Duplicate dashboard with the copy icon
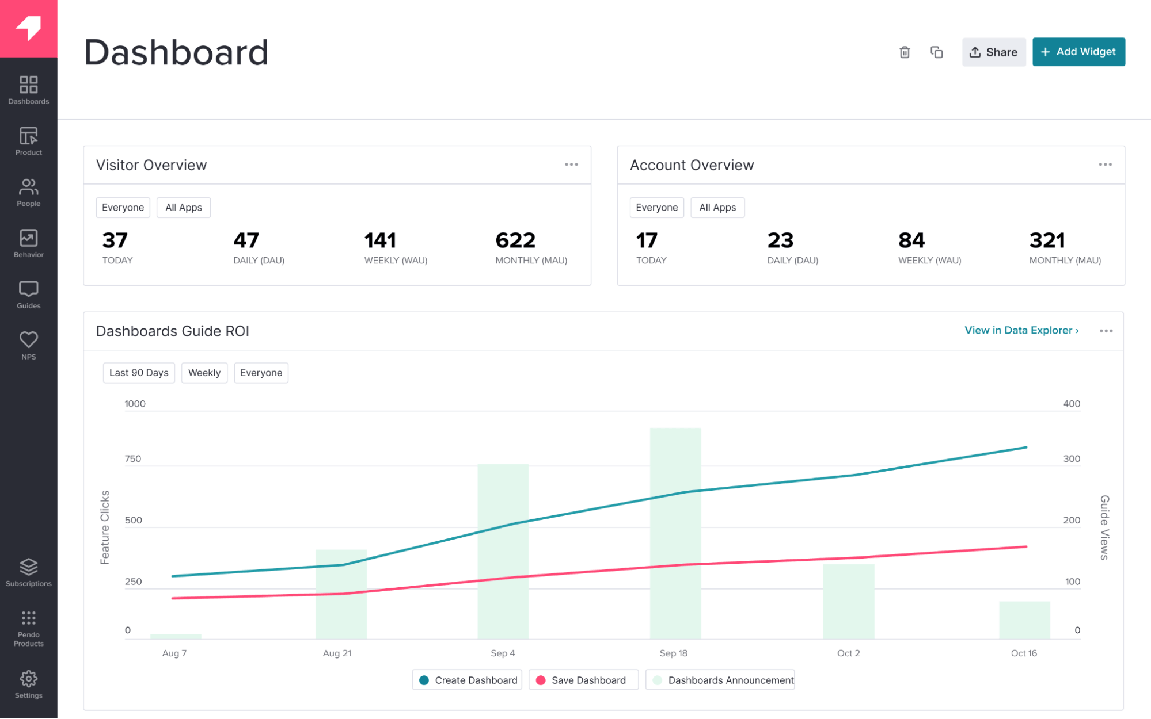This screenshot has height=719, width=1151. (936, 52)
